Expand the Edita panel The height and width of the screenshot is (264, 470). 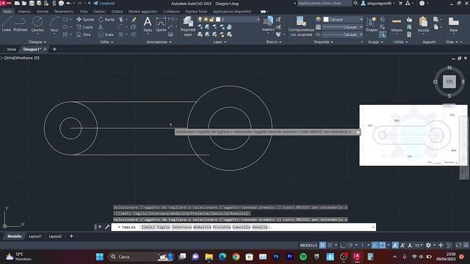(x=106, y=42)
